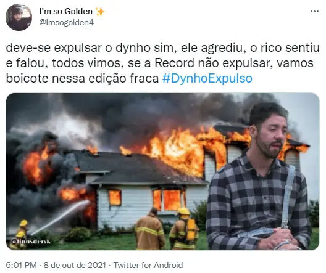This screenshot has width=326, height=273.
Task: Open the Twitter for Android source link
Action: click(148, 265)
